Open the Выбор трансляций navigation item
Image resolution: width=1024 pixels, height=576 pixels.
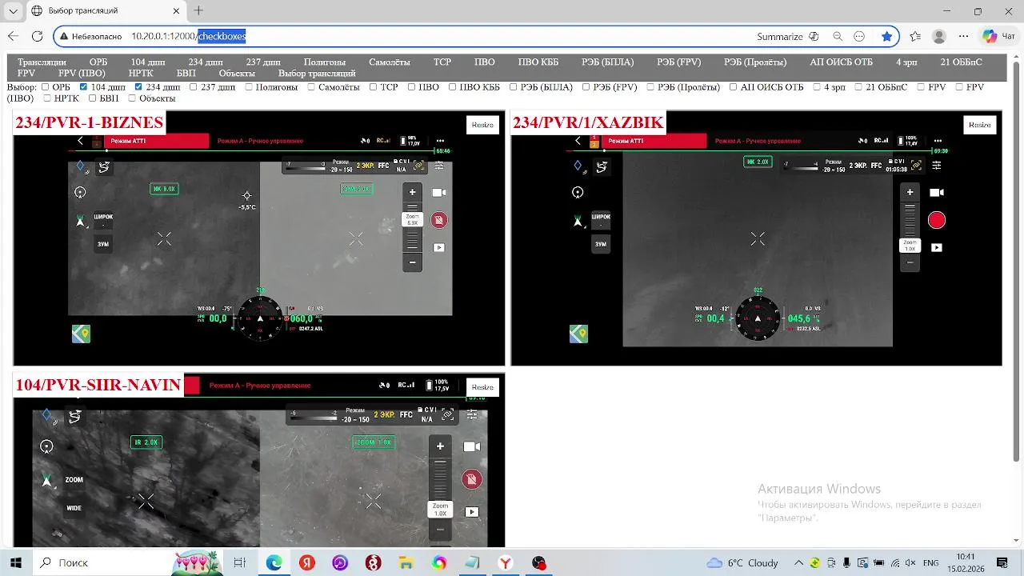(x=317, y=73)
